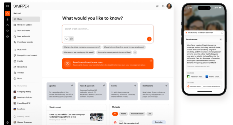
Task: Click the shield heart icon on the banner
Action: click(68, 64)
